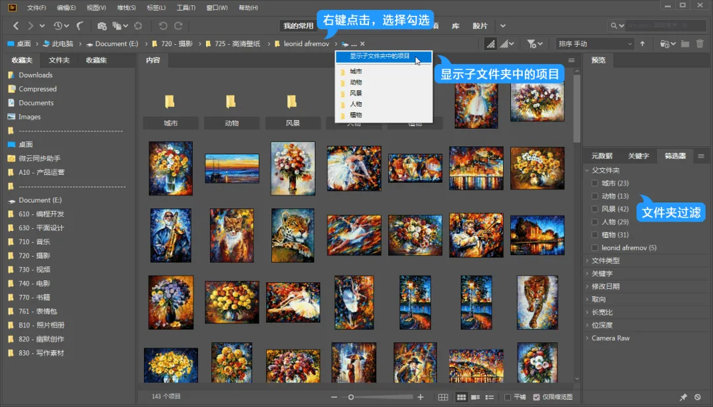The height and width of the screenshot is (407, 713).
Task: Switch to the 关键字 tab
Action: (638, 156)
